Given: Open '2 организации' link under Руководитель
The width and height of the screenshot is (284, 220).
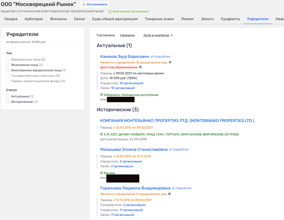Looking at the screenshot, I should pos(134,205).
